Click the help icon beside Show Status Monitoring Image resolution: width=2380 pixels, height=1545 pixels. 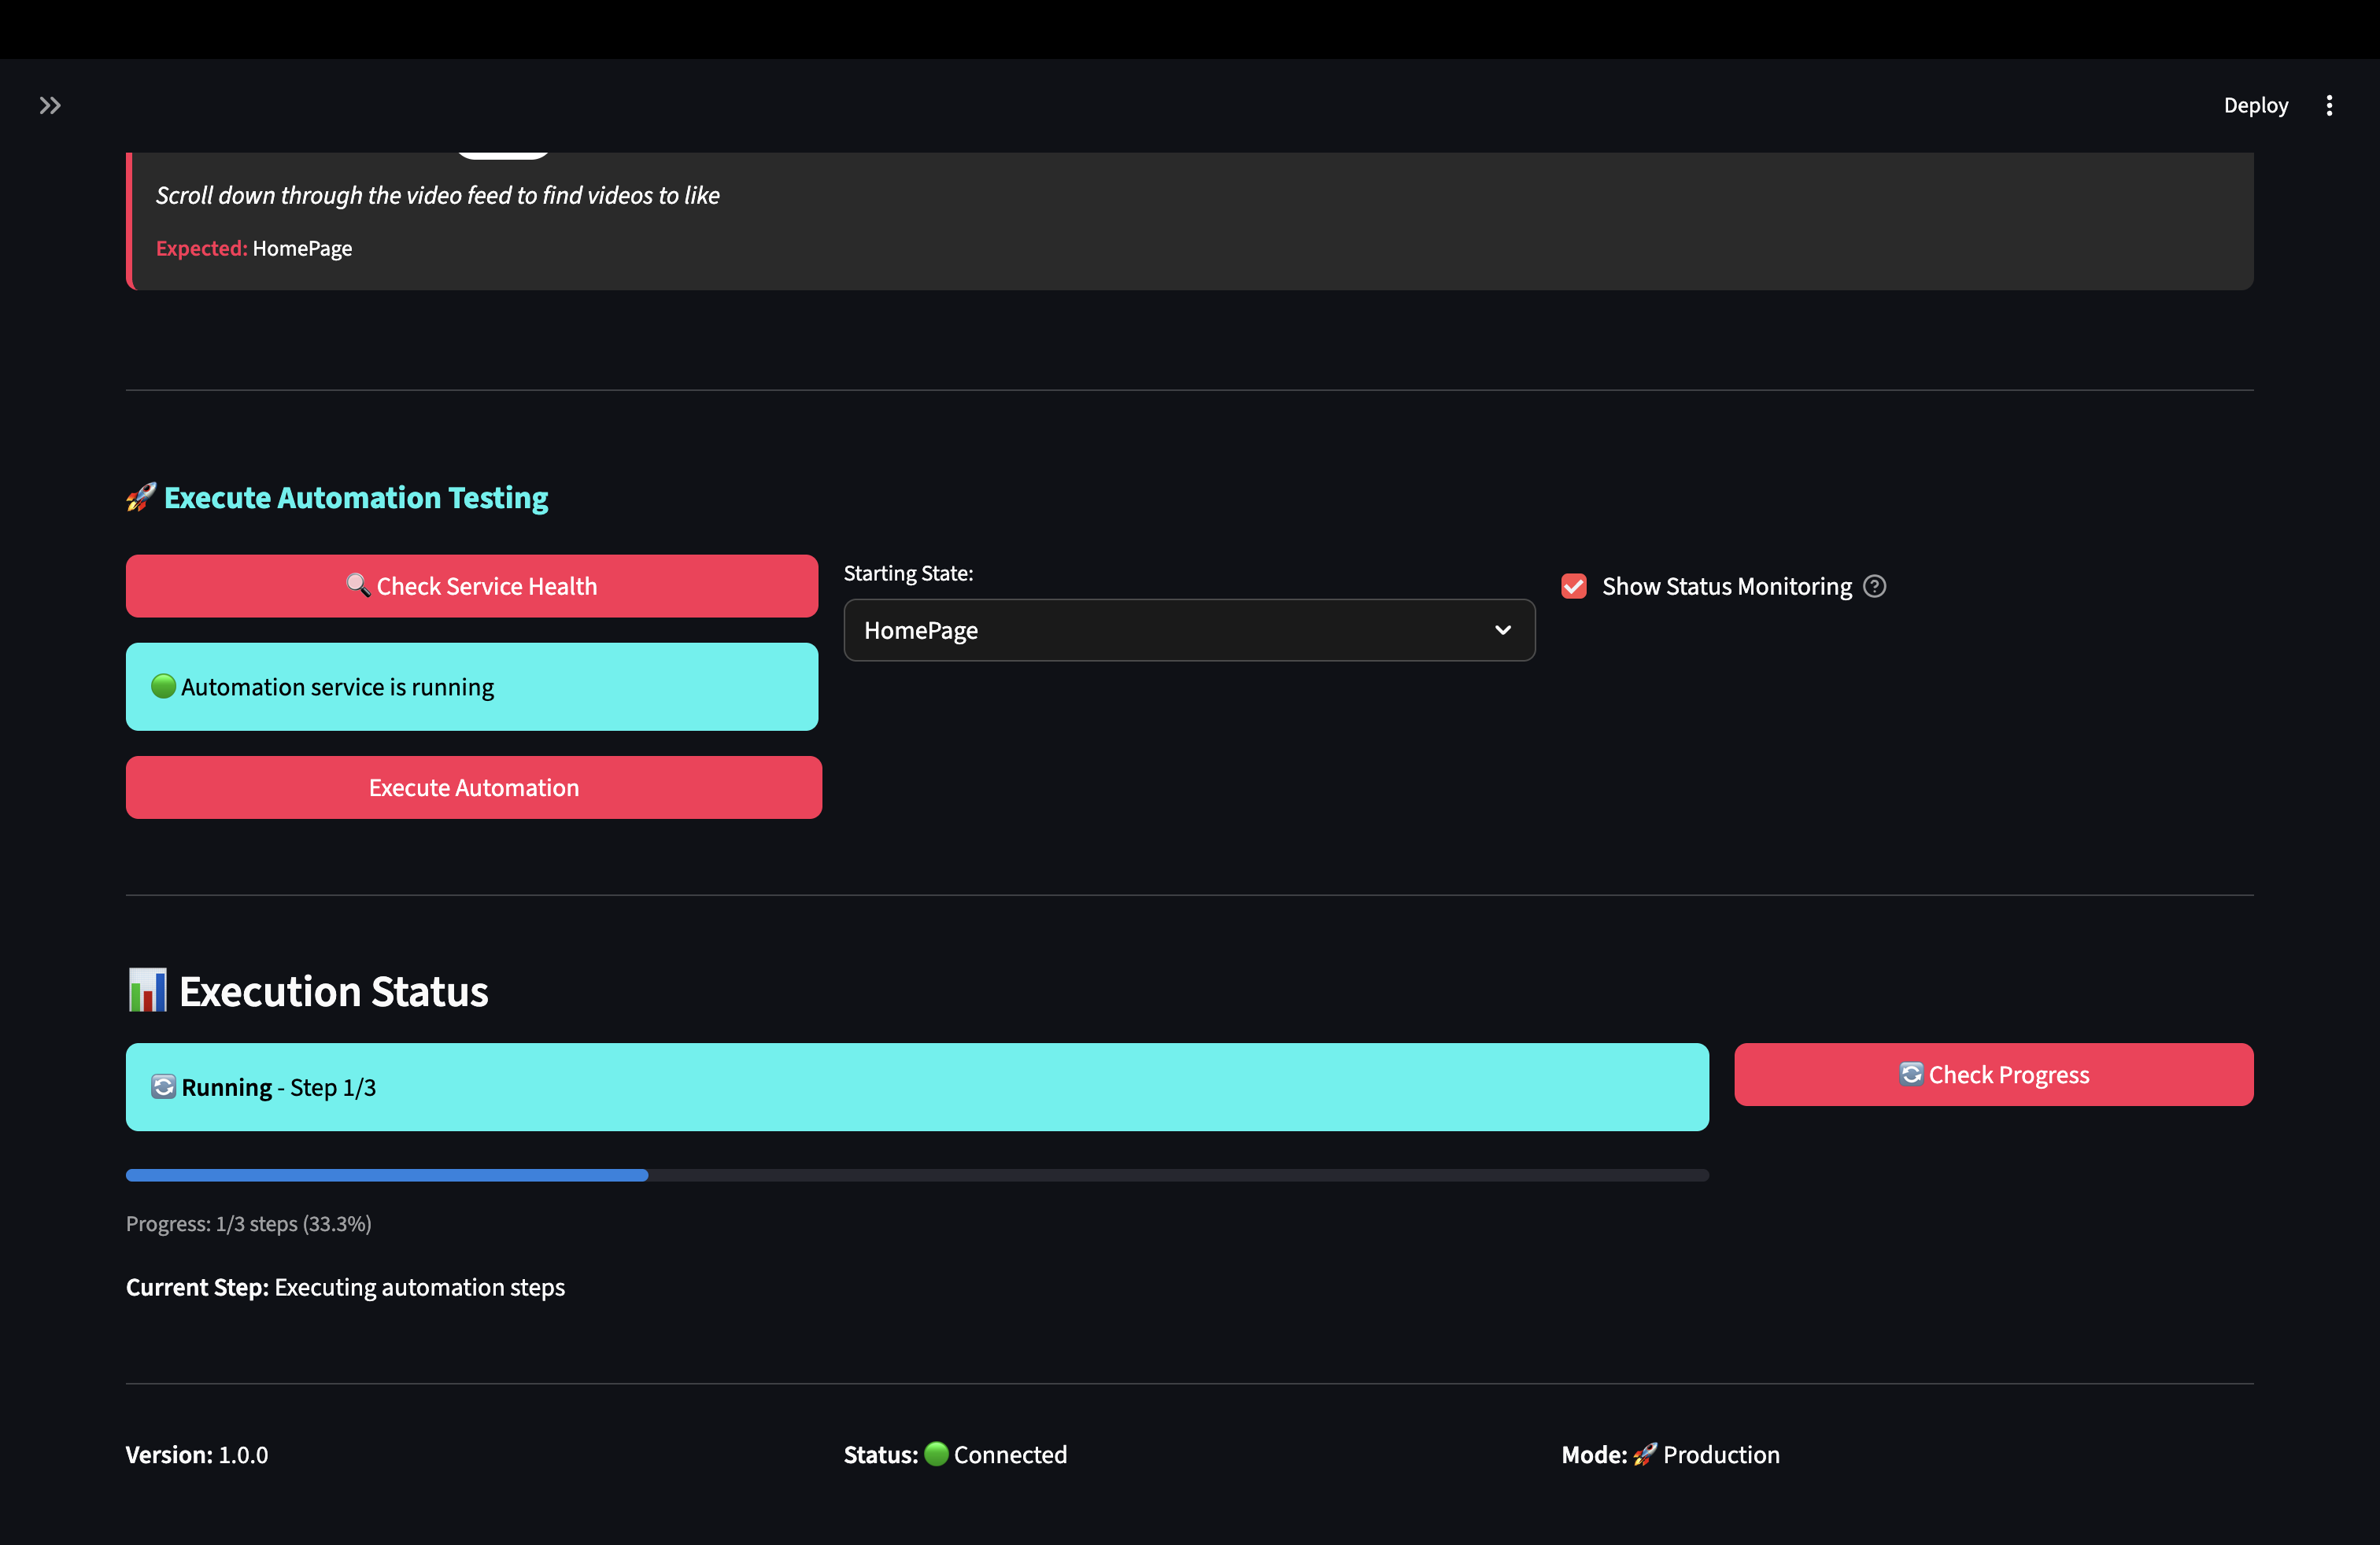(x=1875, y=585)
